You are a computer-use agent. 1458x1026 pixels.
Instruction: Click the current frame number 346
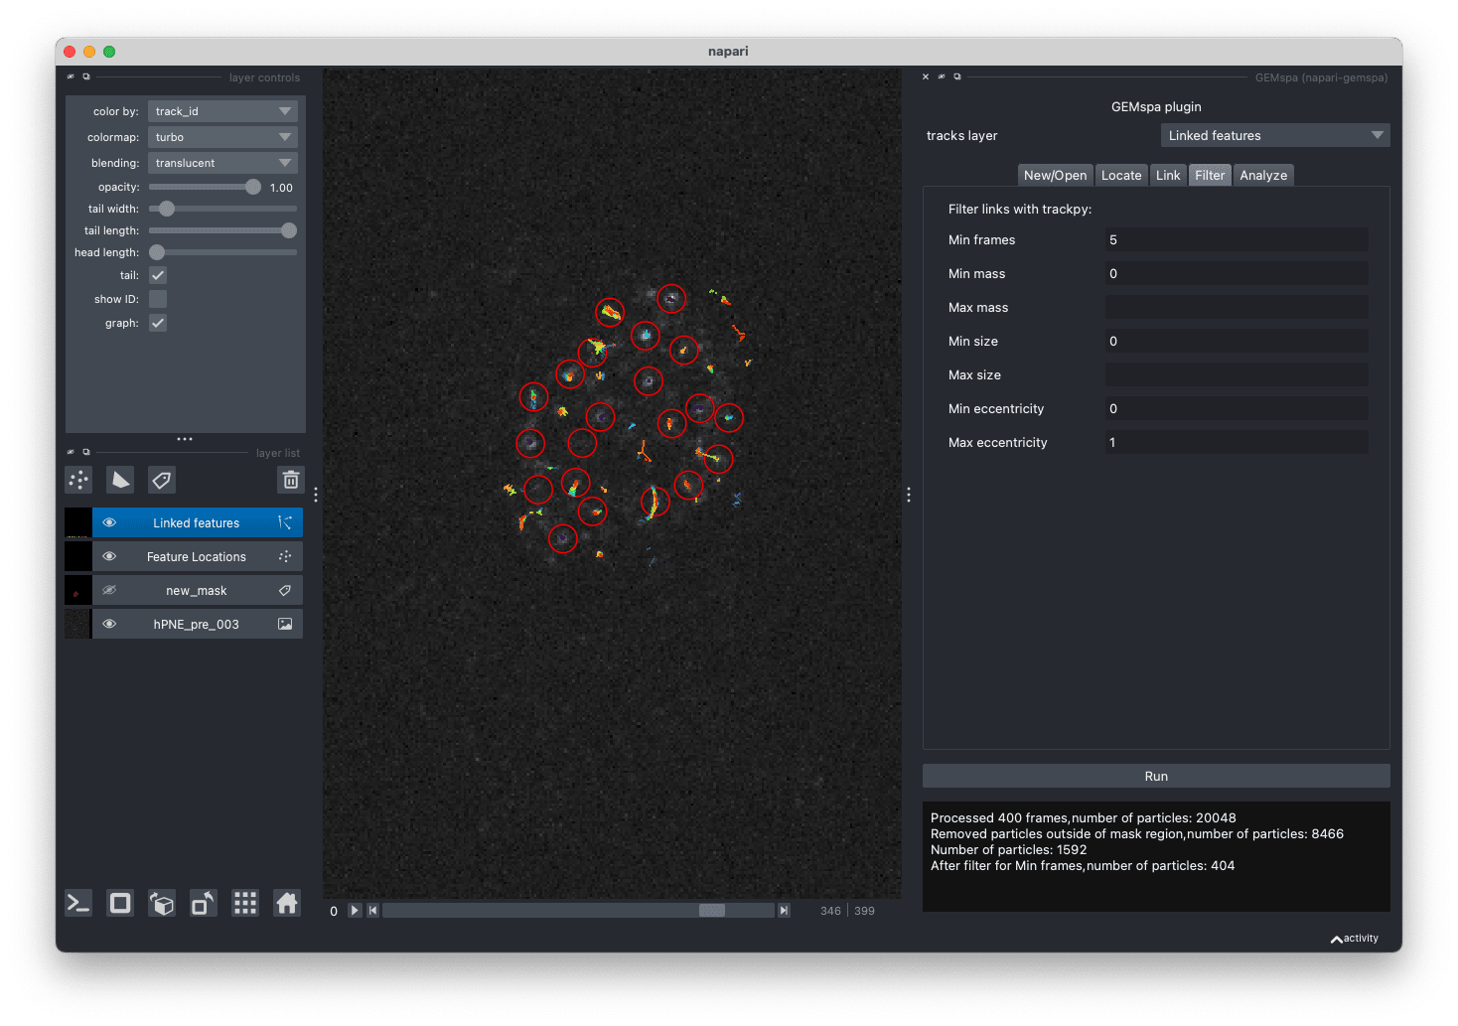pyautogui.click(x=830, y=911)
